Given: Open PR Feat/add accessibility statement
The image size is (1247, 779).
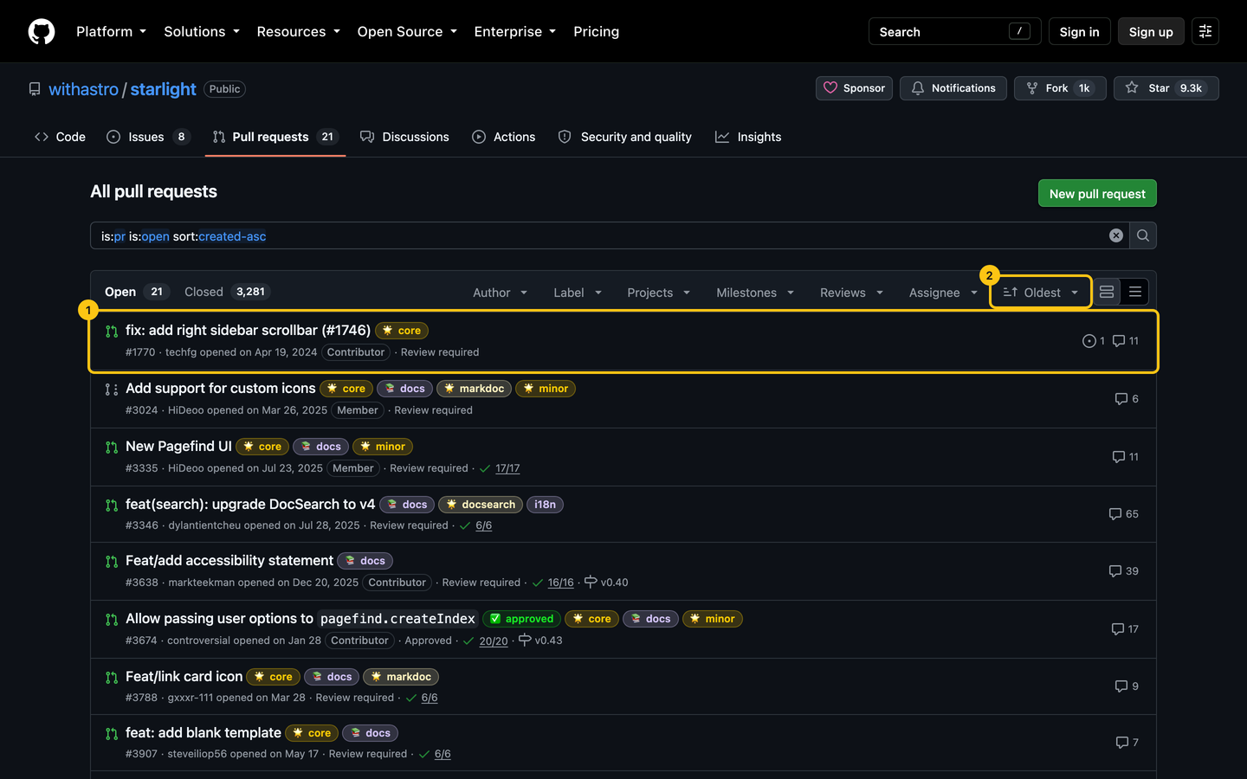Looking at the screenshot, I should [x=229, y=561].
